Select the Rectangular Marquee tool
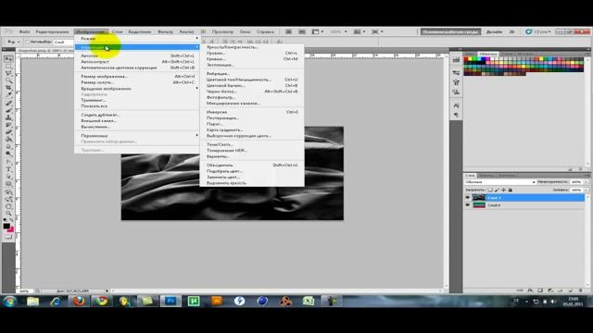The image size is (593, 333). [x=8, y=66]
